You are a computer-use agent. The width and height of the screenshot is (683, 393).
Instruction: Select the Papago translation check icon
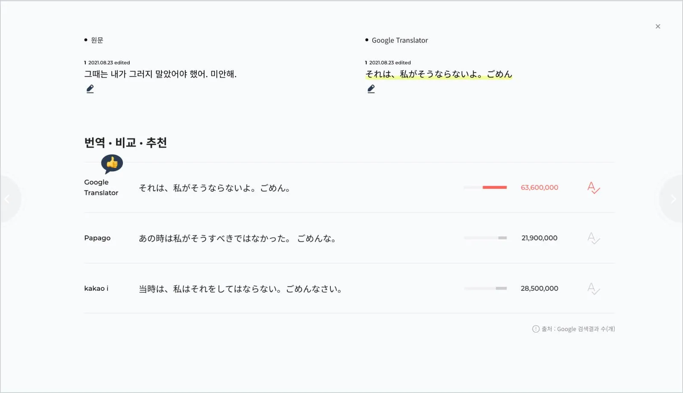click(x=593, y=238)
